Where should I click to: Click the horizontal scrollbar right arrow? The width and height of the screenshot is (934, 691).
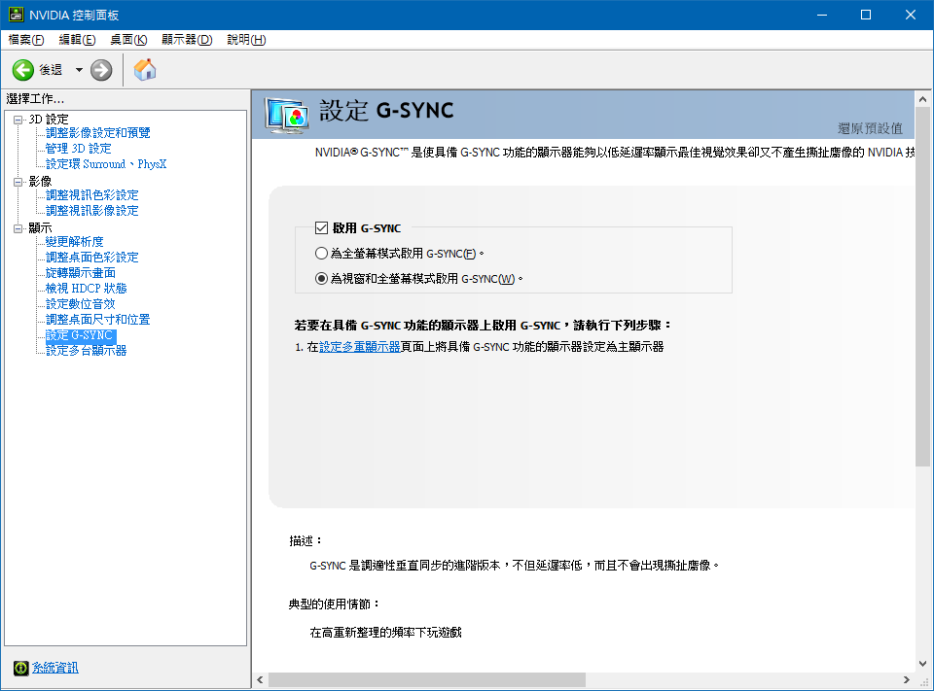pyautogui.click(x=907, y=679)
